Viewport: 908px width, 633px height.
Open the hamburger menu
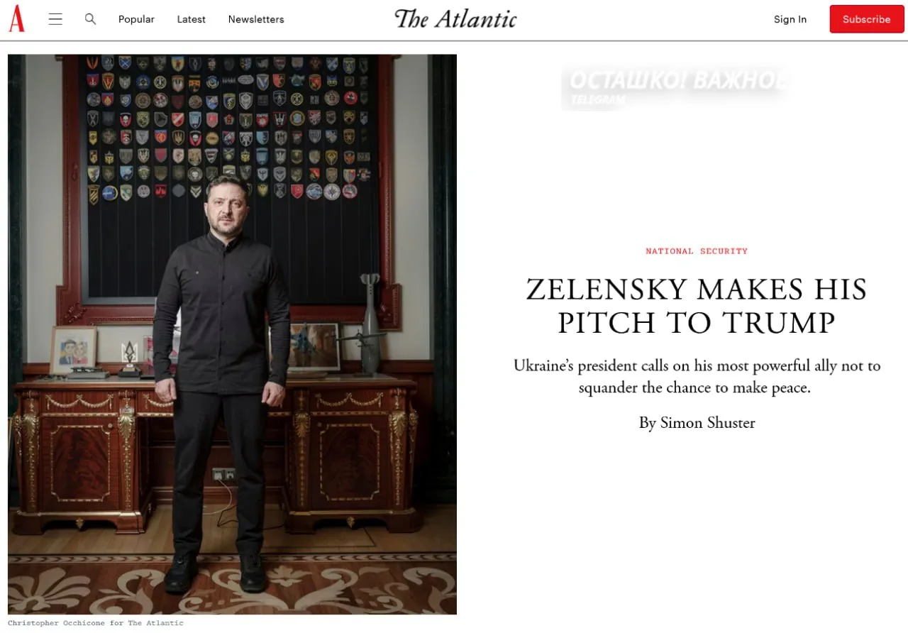(x=55, y=19)
